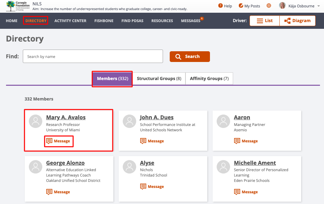324x204 pixels.
Task: Switch Driver view to List
Action: (x=265, y=21)
